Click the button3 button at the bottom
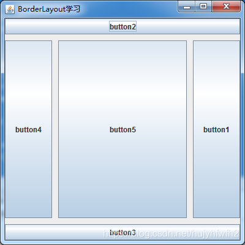The width and height of the screenshot is (245, 245). tap(123, 232)
